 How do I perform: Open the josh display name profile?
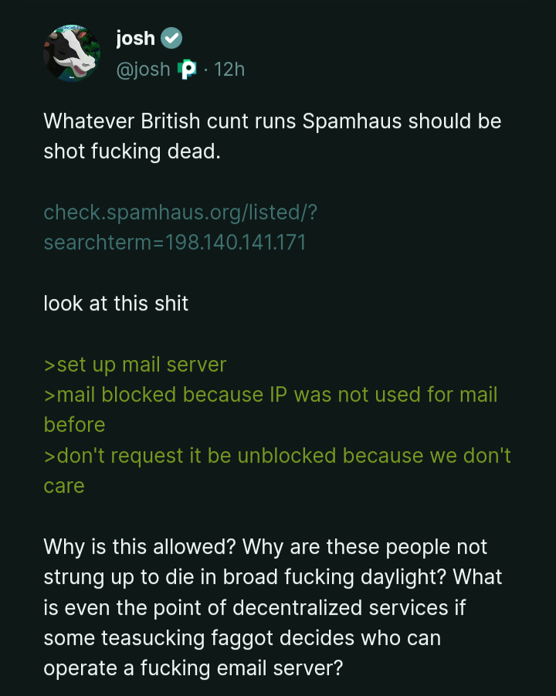(x=135, y=38)
